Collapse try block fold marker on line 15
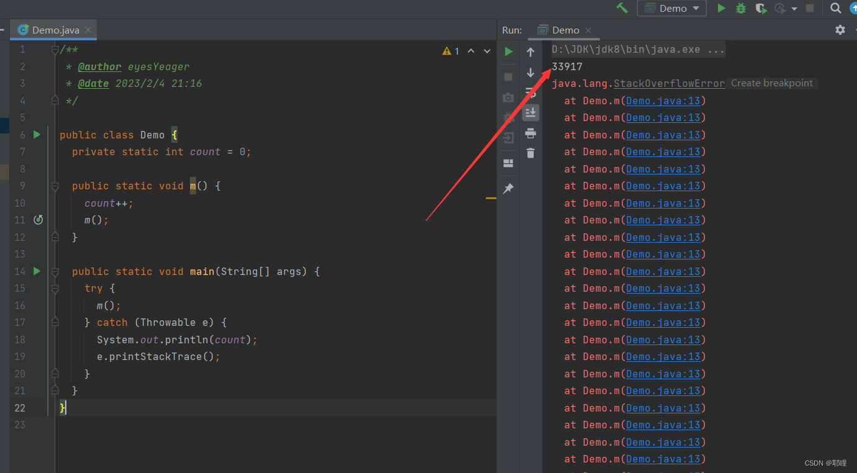The image size is (857, 473). 55,288
